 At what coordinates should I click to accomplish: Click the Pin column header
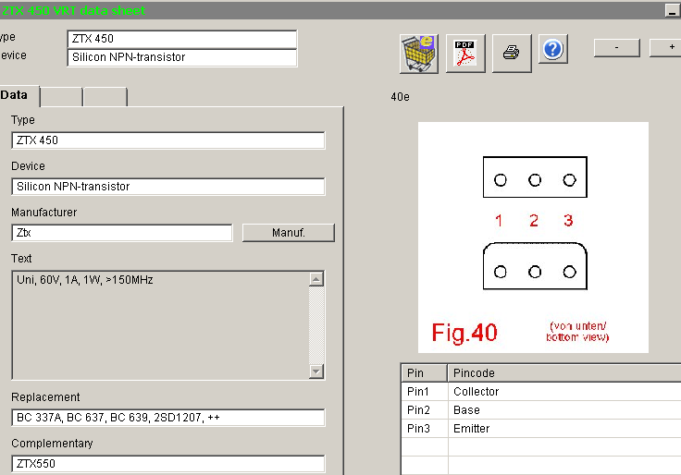point(424,373)
